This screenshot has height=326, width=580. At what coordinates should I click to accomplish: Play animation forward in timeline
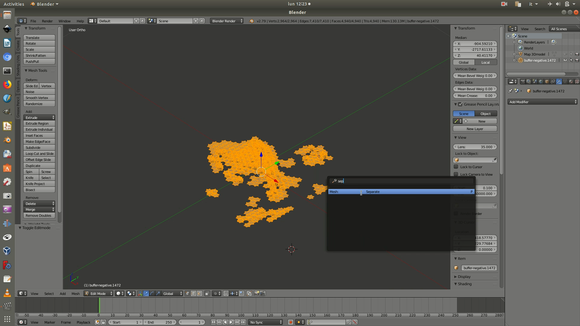click(x=231, y=322)
